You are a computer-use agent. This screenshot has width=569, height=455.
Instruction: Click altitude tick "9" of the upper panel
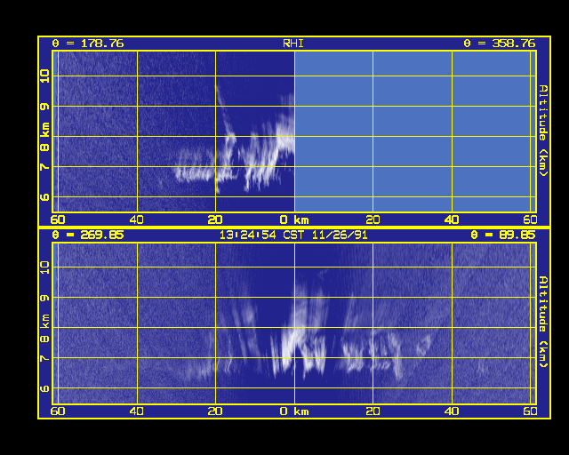44,107
